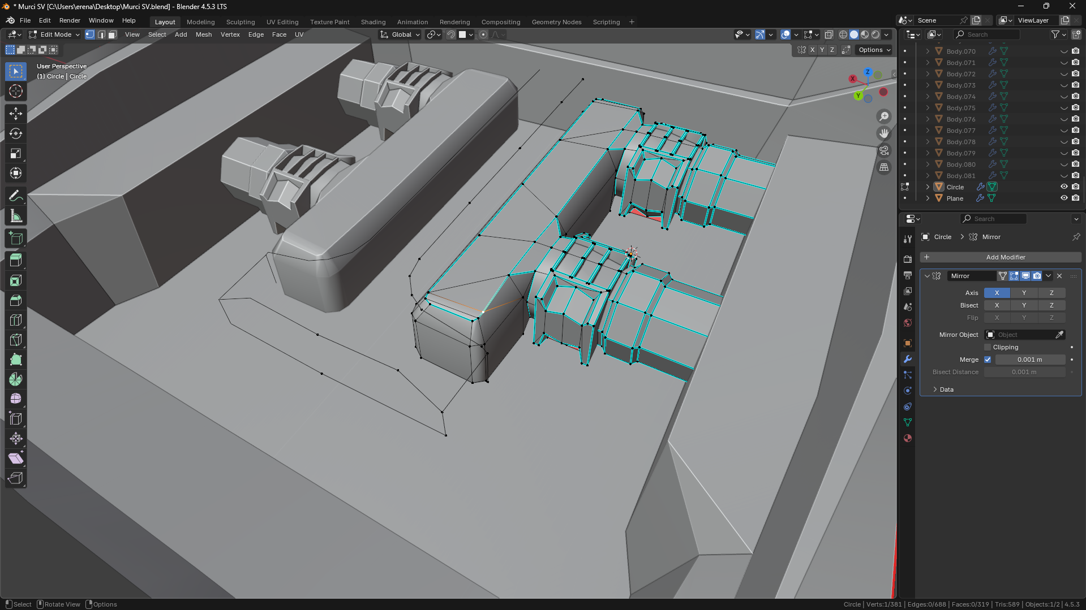
Task: Open the Global transform orientation dropdown
Action: [x=400, y=34]
